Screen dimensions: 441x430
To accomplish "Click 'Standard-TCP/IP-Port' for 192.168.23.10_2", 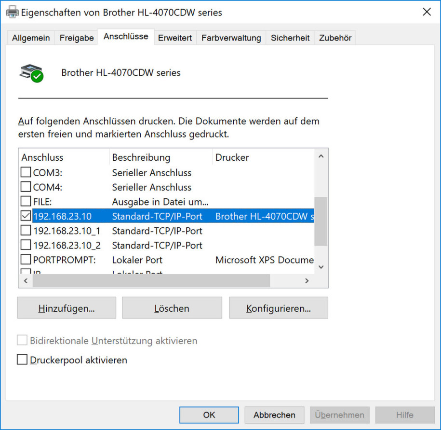I will (x=157, y=245).
